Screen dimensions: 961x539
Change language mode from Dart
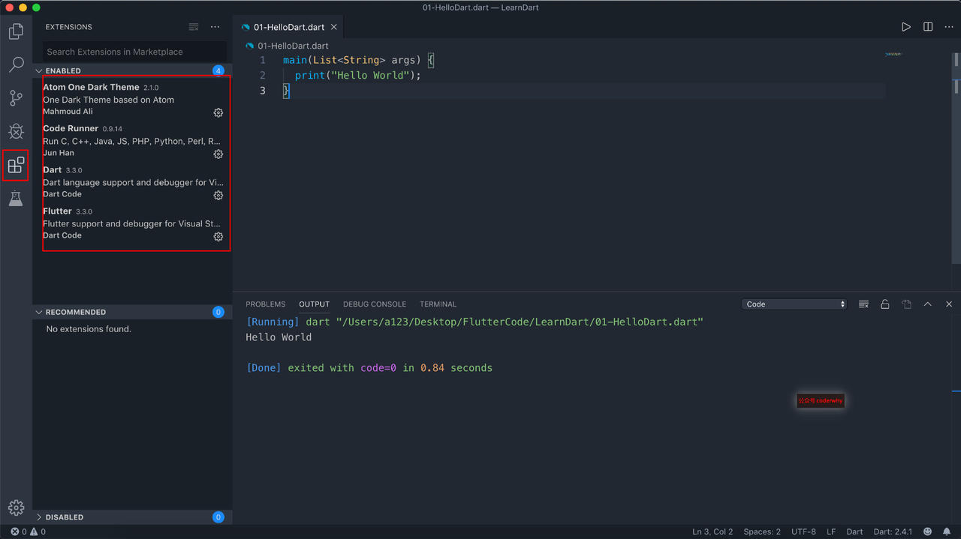(x=855, y=532)
